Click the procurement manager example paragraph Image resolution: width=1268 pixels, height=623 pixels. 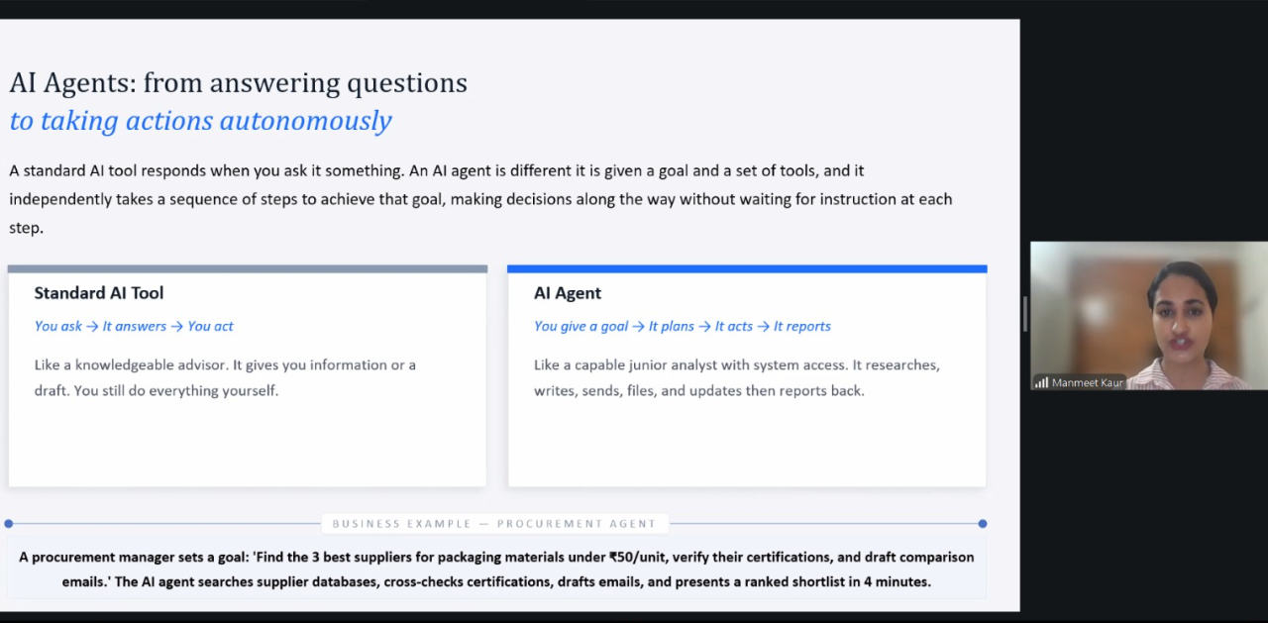click(x=496, y=570)
